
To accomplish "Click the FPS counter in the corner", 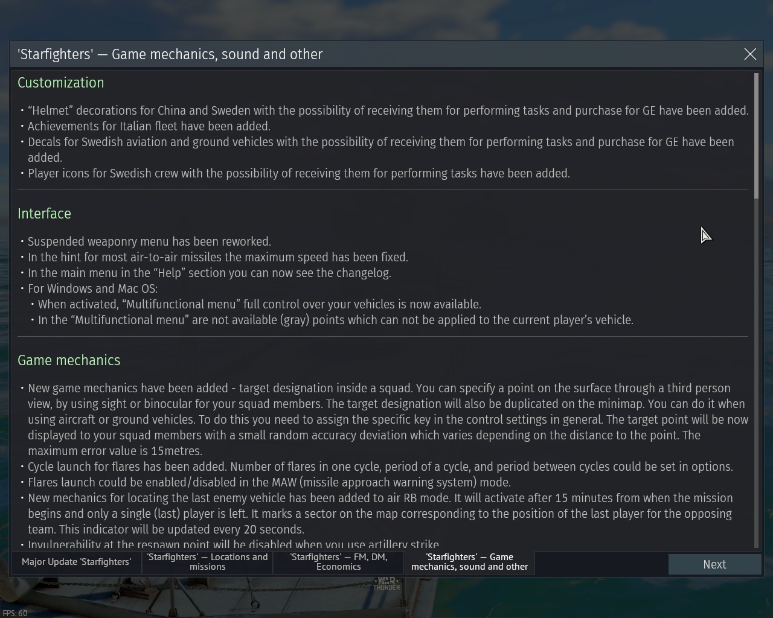I will coord(14,613).
